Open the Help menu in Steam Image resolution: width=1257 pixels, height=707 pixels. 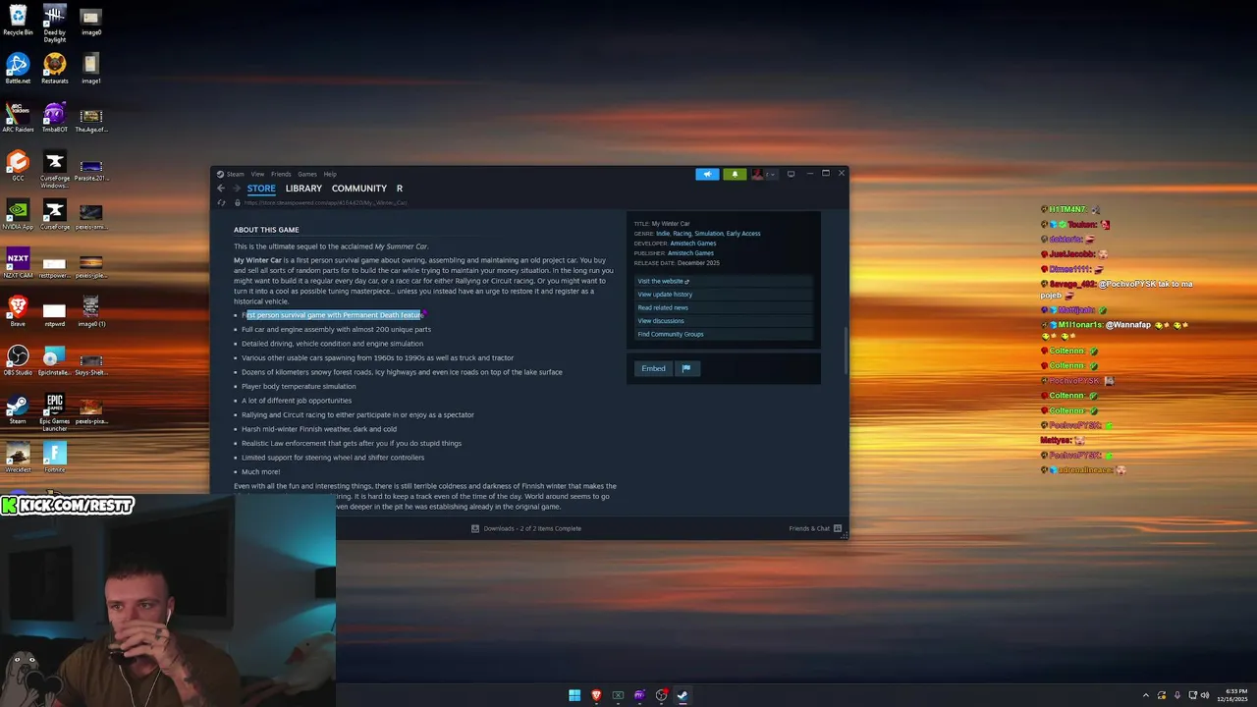pyautogui.click(x=330, y=174)
